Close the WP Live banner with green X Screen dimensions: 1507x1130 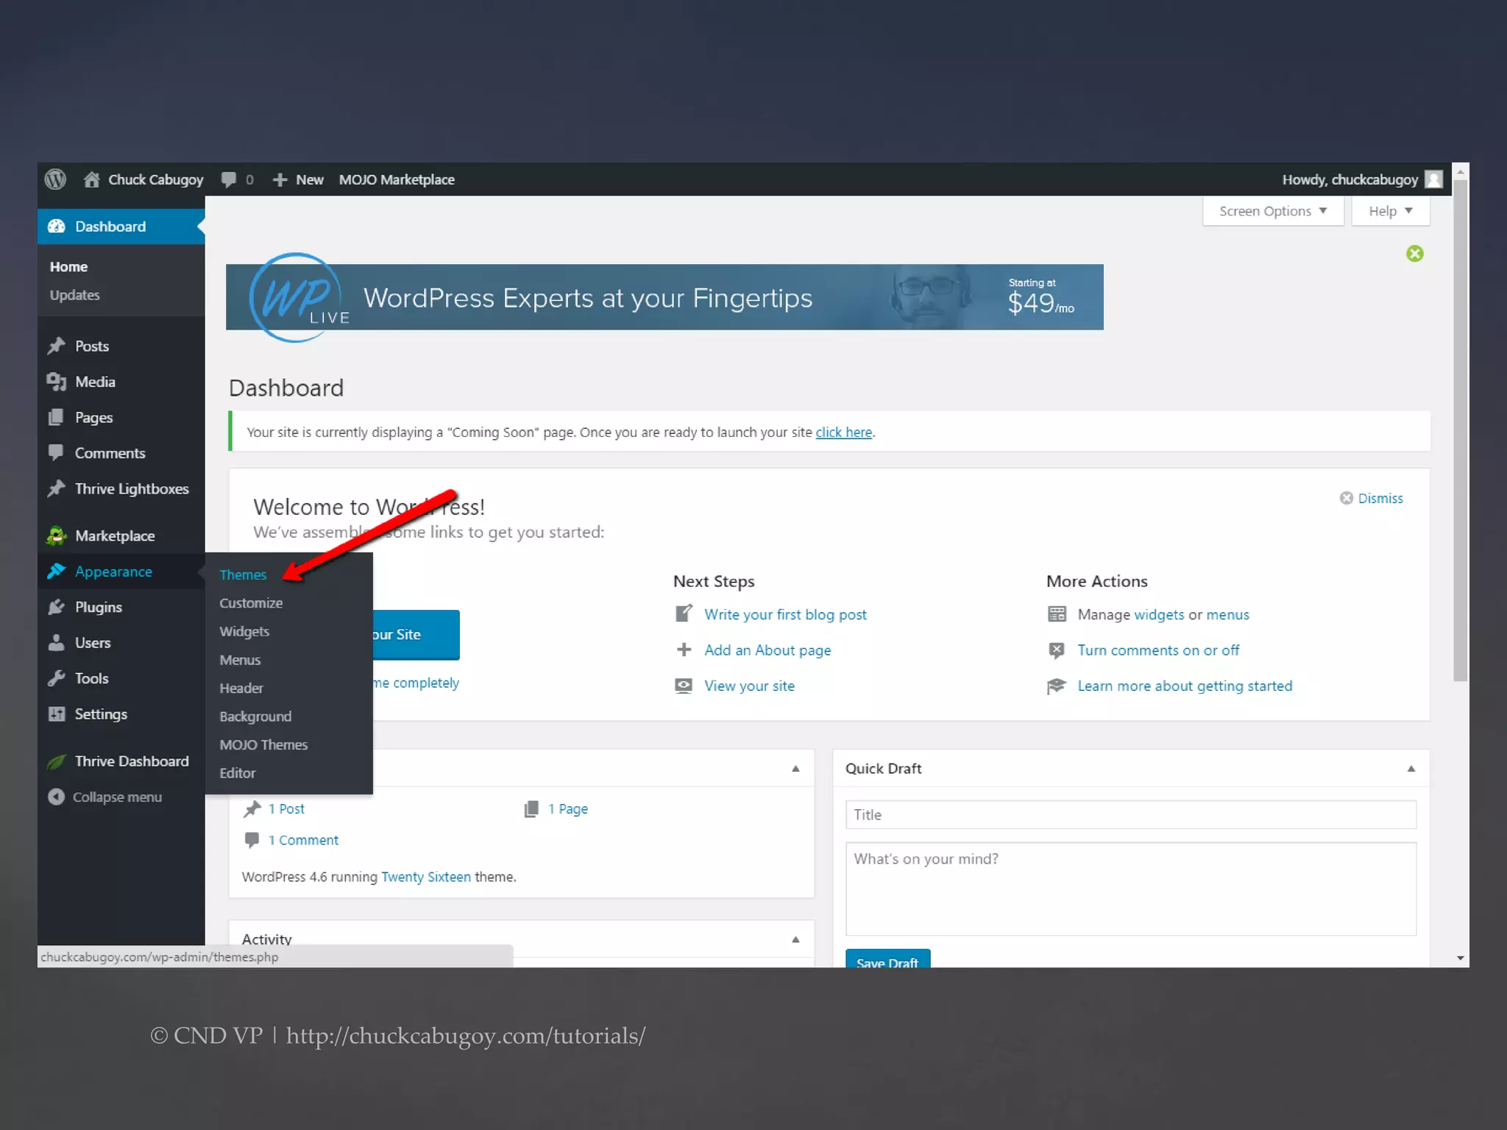point(1414,254)
